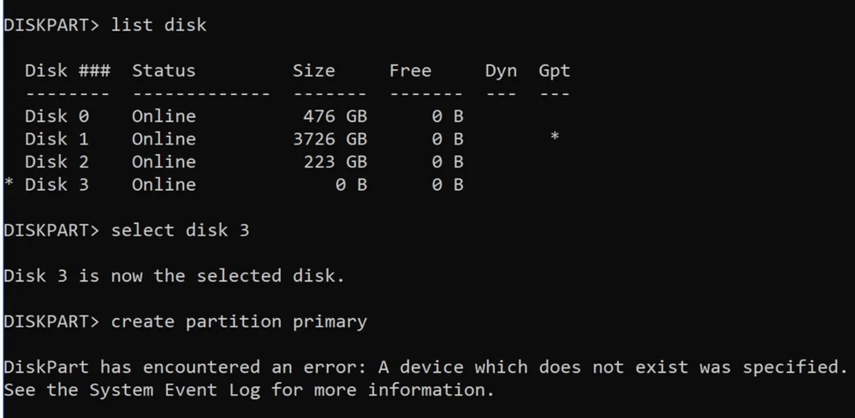Click the "Disk 3" row label
Screen dimensions: 855x418
click(x=56, y=185)
